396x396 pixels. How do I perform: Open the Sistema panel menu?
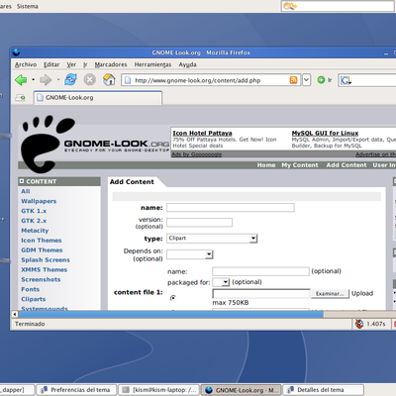(x=28, y=6)
